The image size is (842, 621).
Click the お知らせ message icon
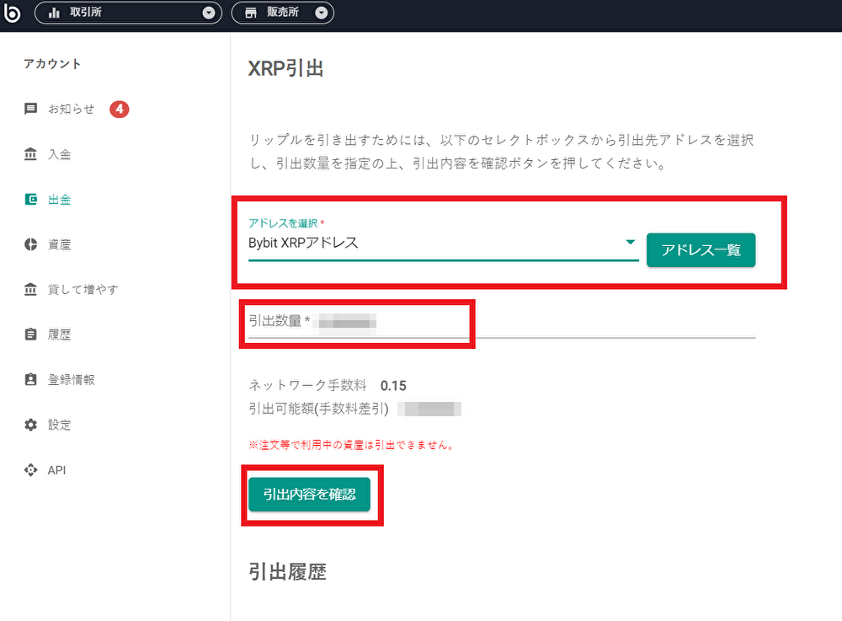[x=30, y=109]
